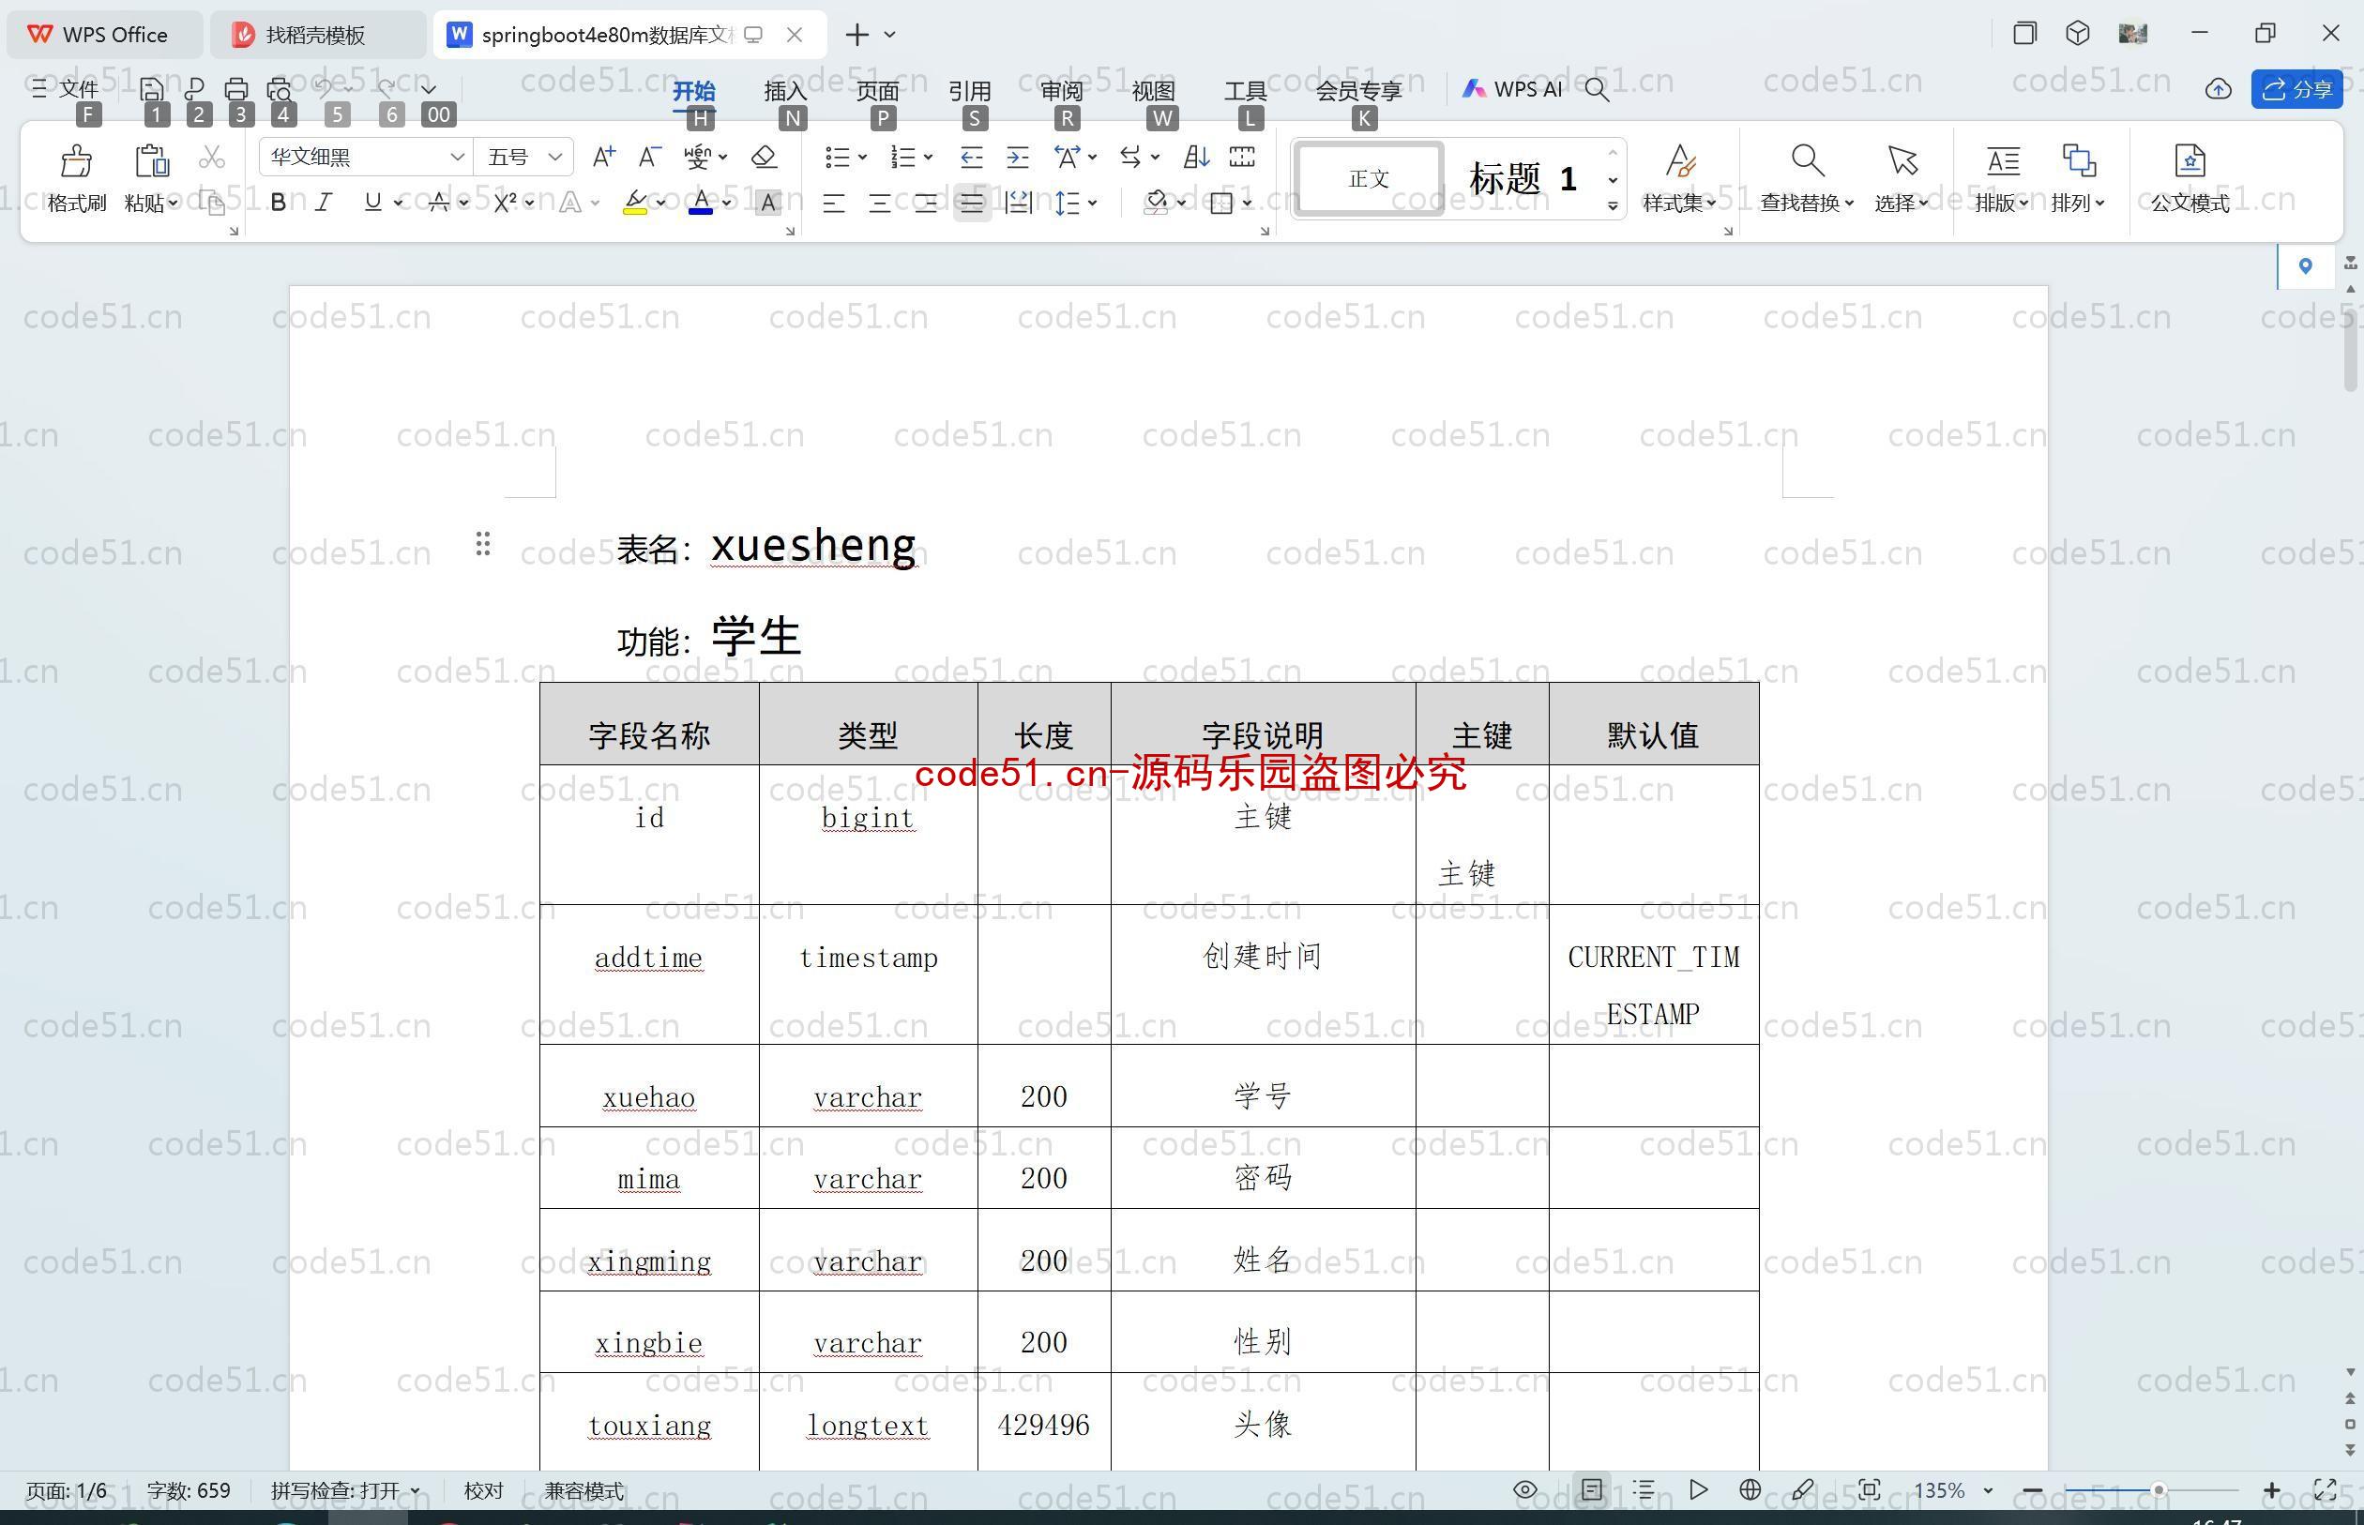Image resolution: width=2364 pixels, height=1525 pixels.
Task: Expand the bullet list dropdown arrow
Action: coord(863,157)
